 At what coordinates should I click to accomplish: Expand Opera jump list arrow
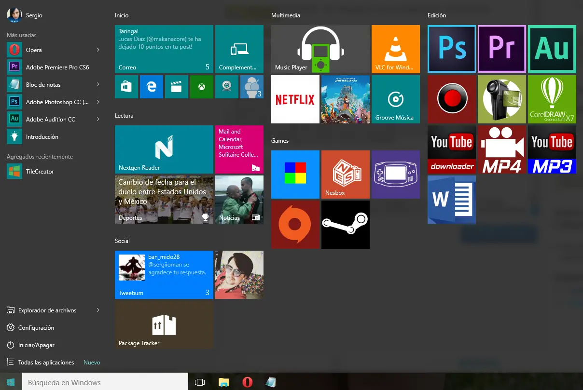[98, 50]
